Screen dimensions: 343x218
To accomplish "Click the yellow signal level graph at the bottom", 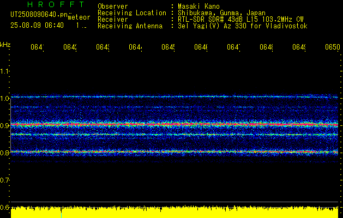I will click(174, 212).
